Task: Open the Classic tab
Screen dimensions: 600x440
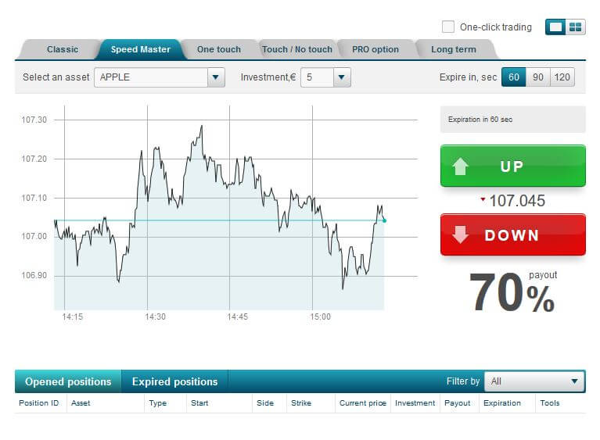Action: pyautogui.click(x=63, y=50)
